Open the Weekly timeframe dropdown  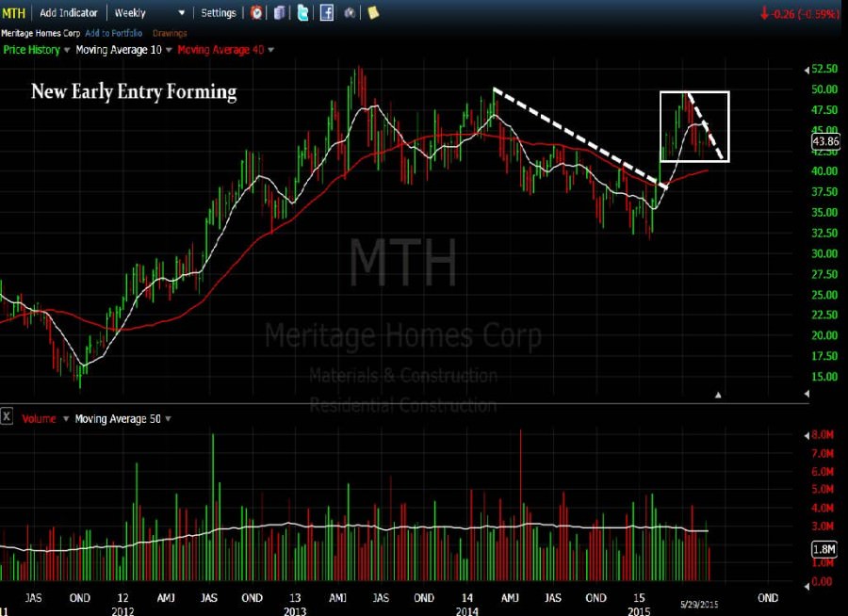[149, 12]
